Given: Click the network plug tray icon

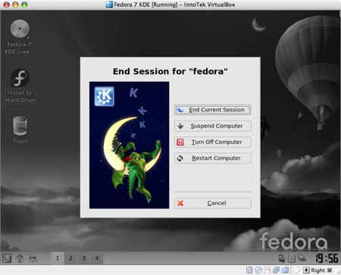Looking at the screenshot, I should tap(302, 258).
